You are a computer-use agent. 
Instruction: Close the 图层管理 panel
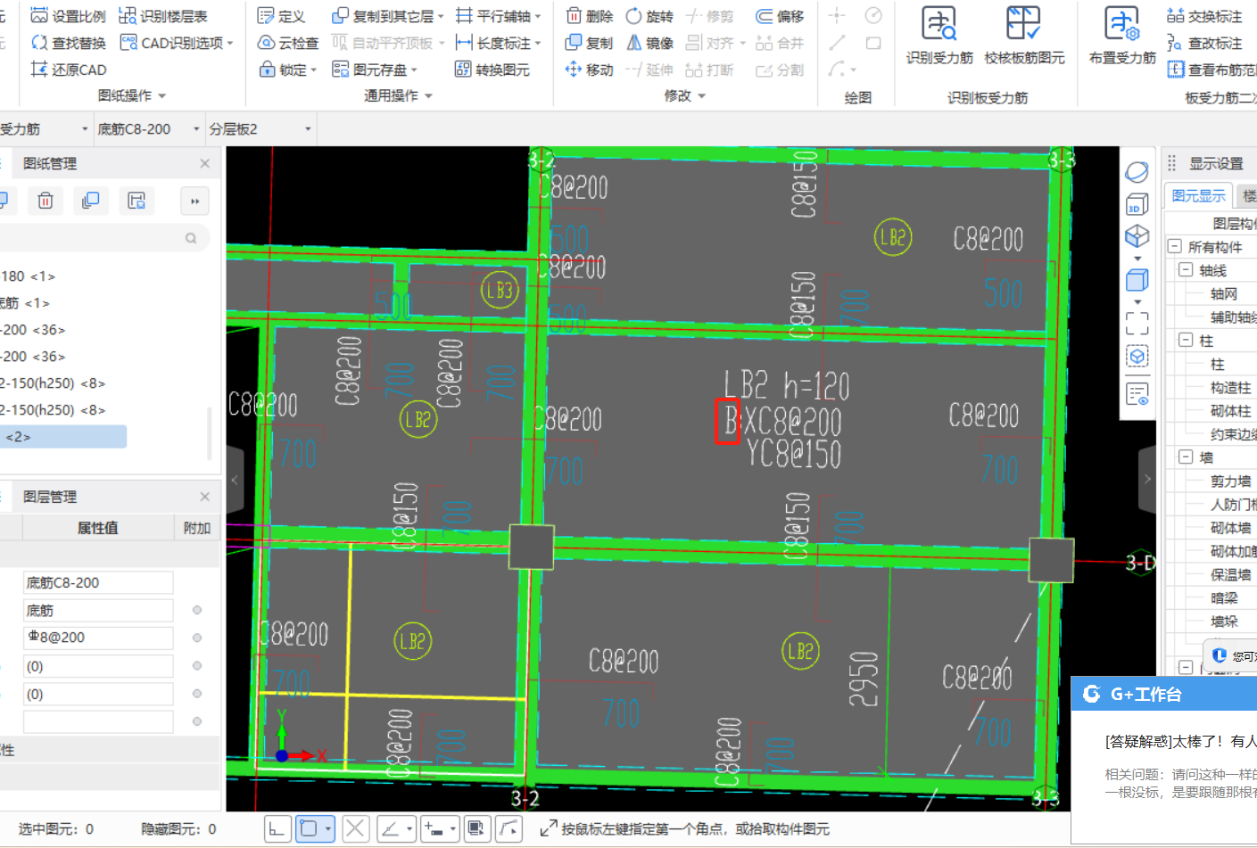pos(204,497)
